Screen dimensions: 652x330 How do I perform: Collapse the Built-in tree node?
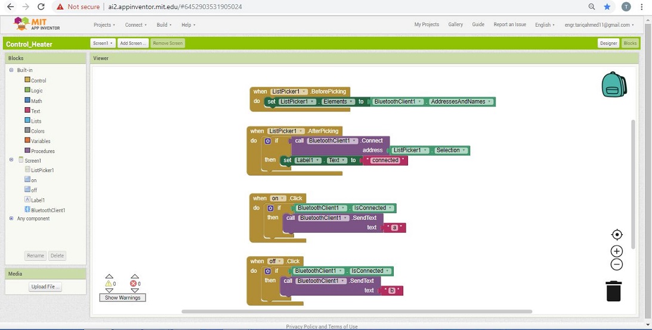(11, 70)
